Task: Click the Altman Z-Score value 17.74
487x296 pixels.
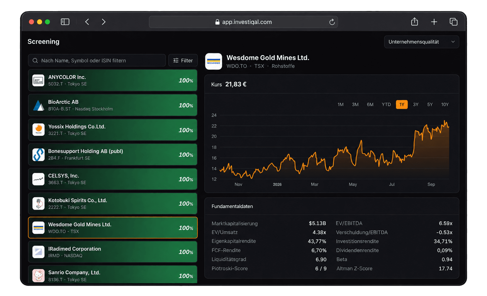Action: [446, 268]
